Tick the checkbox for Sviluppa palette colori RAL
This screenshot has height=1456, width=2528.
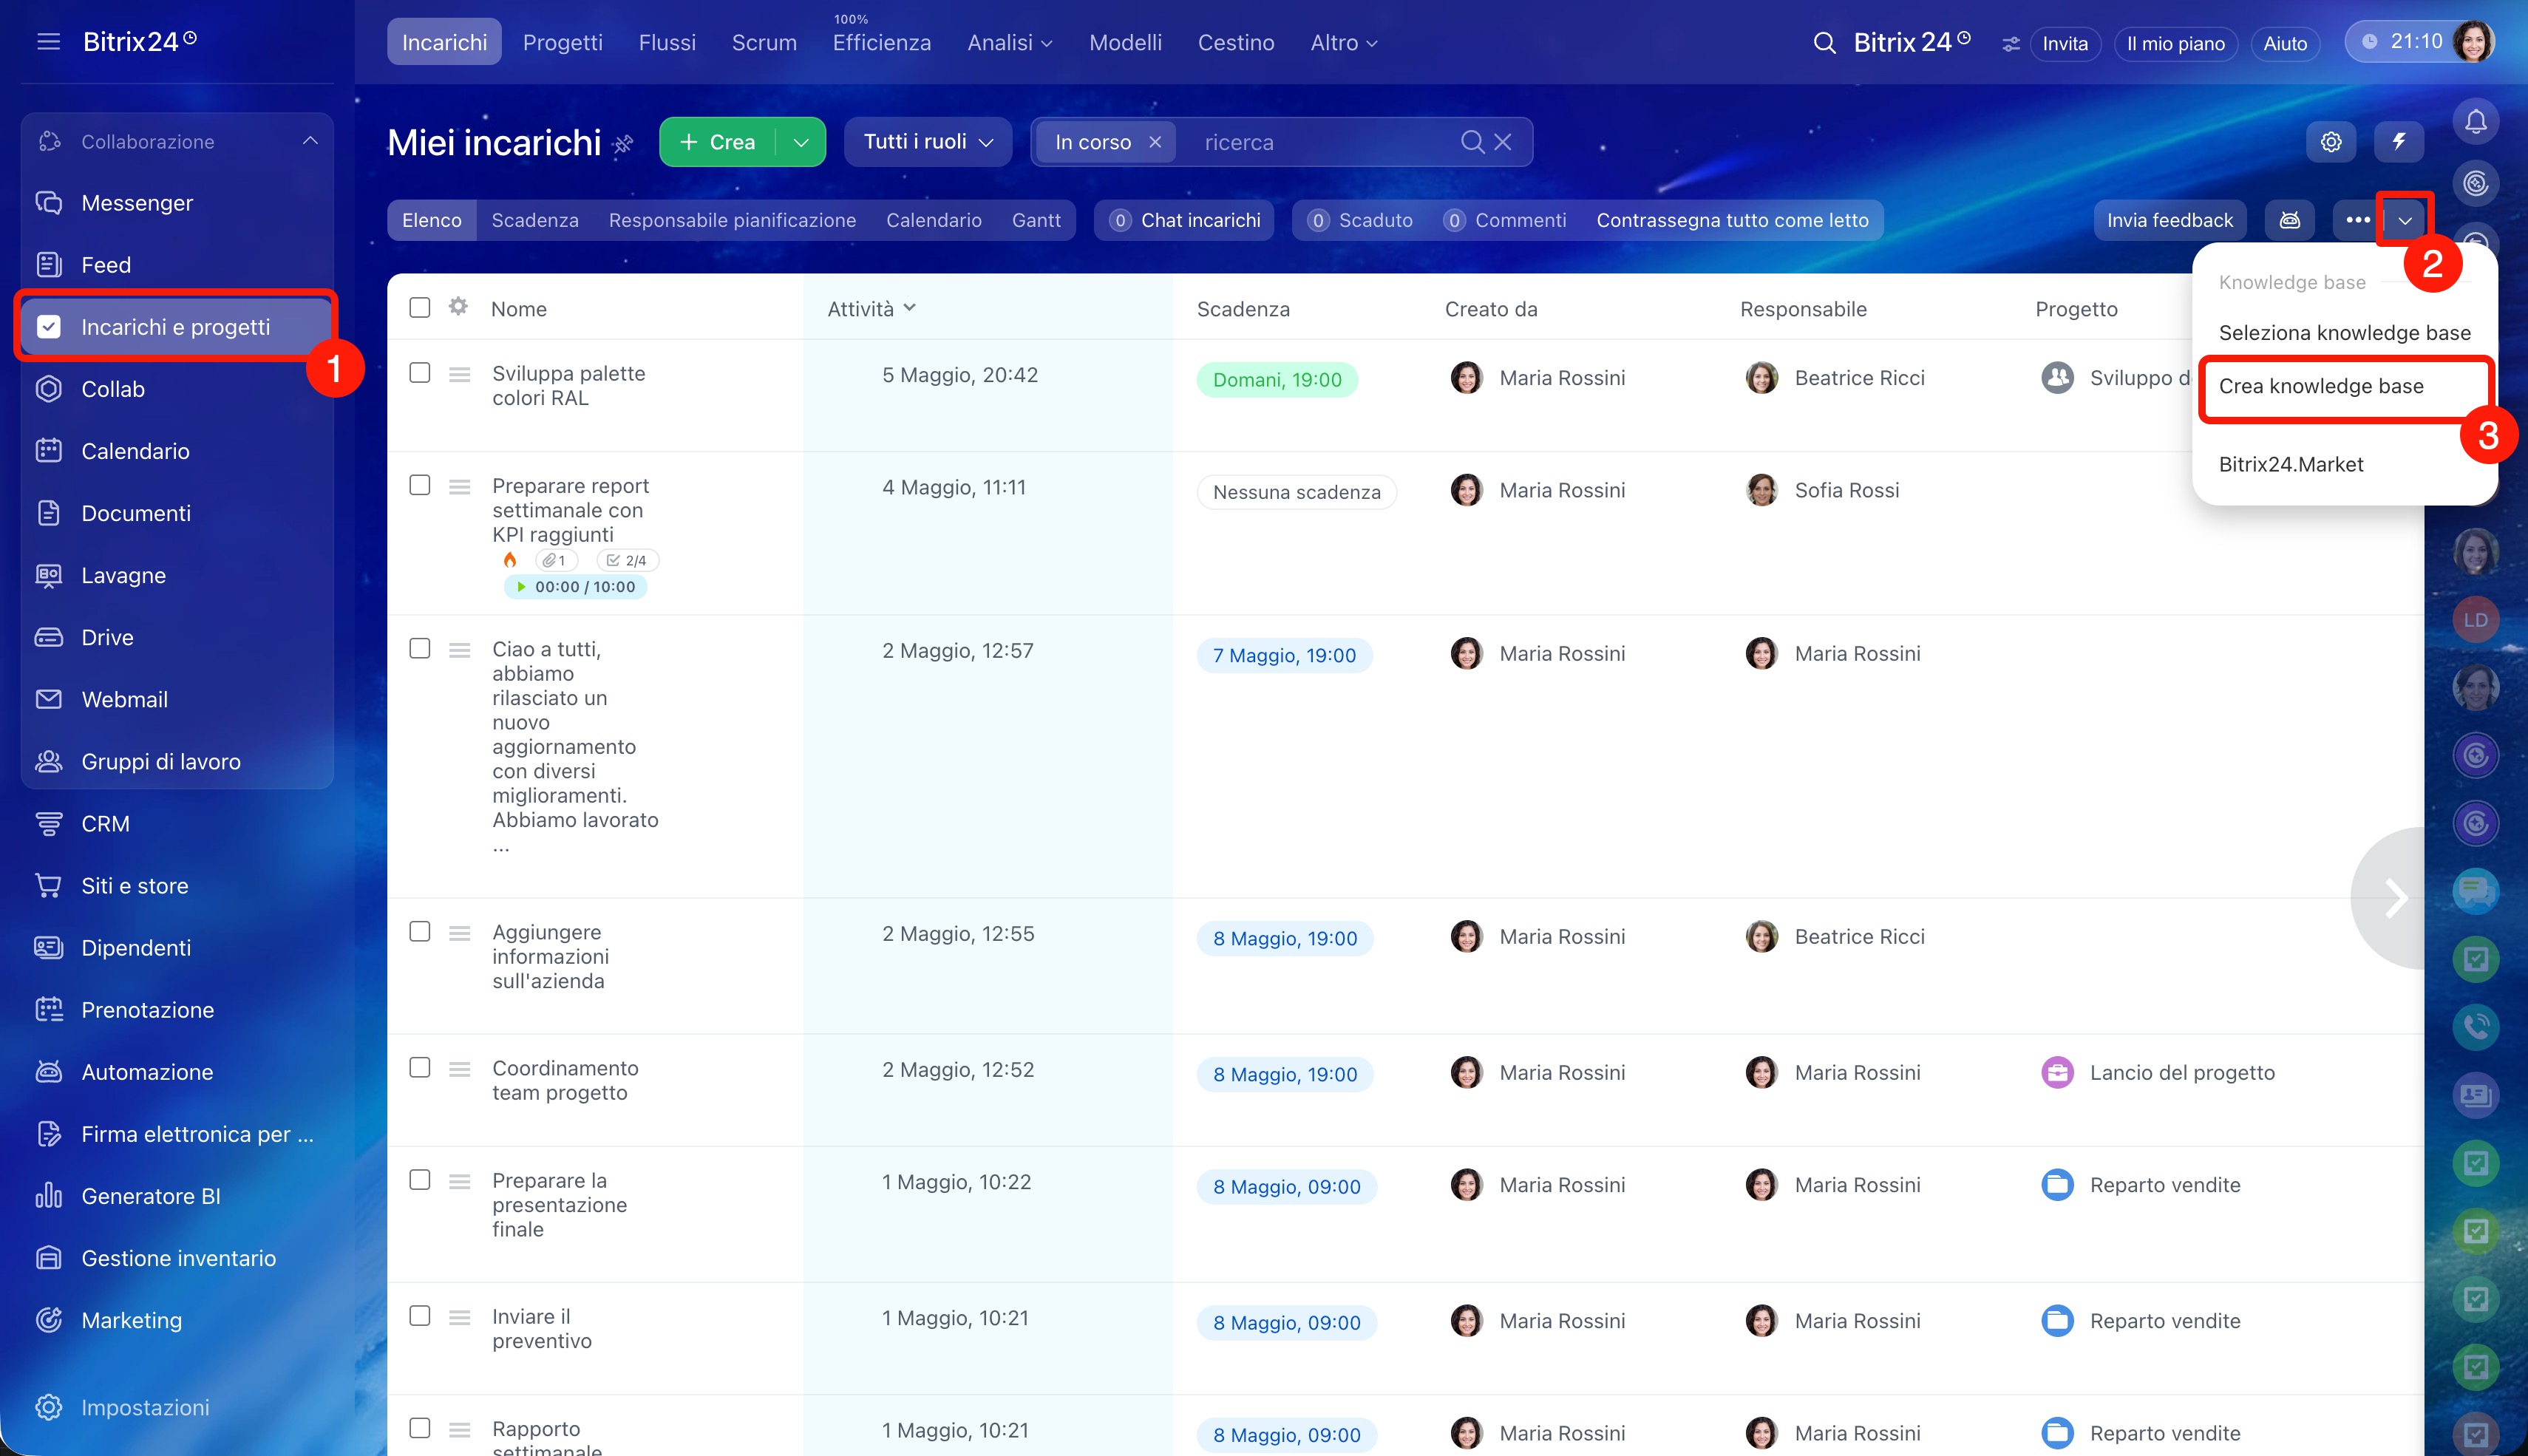(420, 372)
